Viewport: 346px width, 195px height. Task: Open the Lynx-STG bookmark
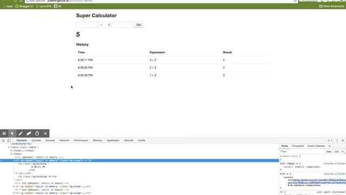(x=44, y=6)
